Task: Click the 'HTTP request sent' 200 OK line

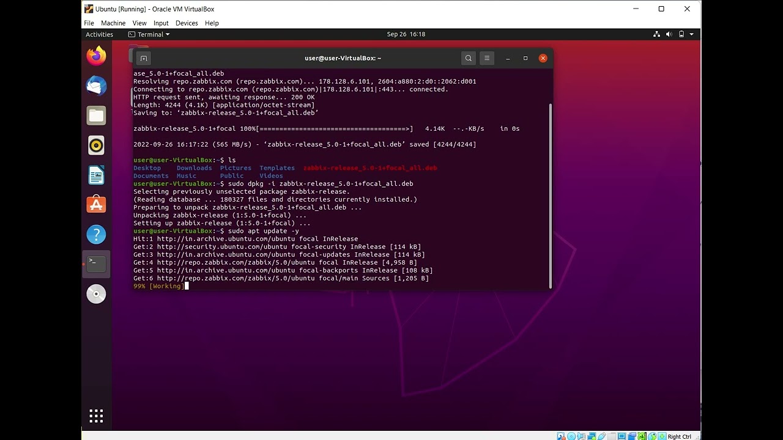Action: [x=224, y=97]
